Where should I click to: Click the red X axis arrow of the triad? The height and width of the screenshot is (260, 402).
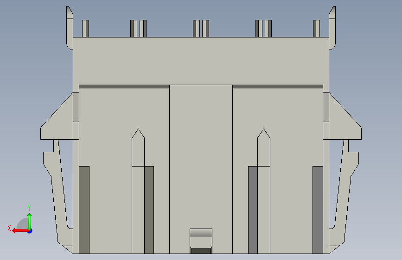point(20,231)
